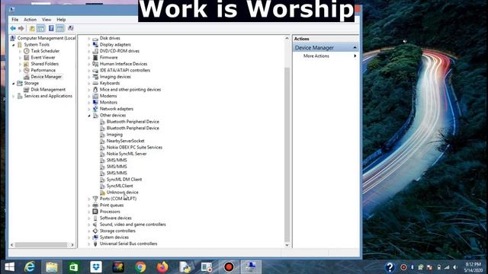Expand the Display adapters category arrow

tap(88, 45)
